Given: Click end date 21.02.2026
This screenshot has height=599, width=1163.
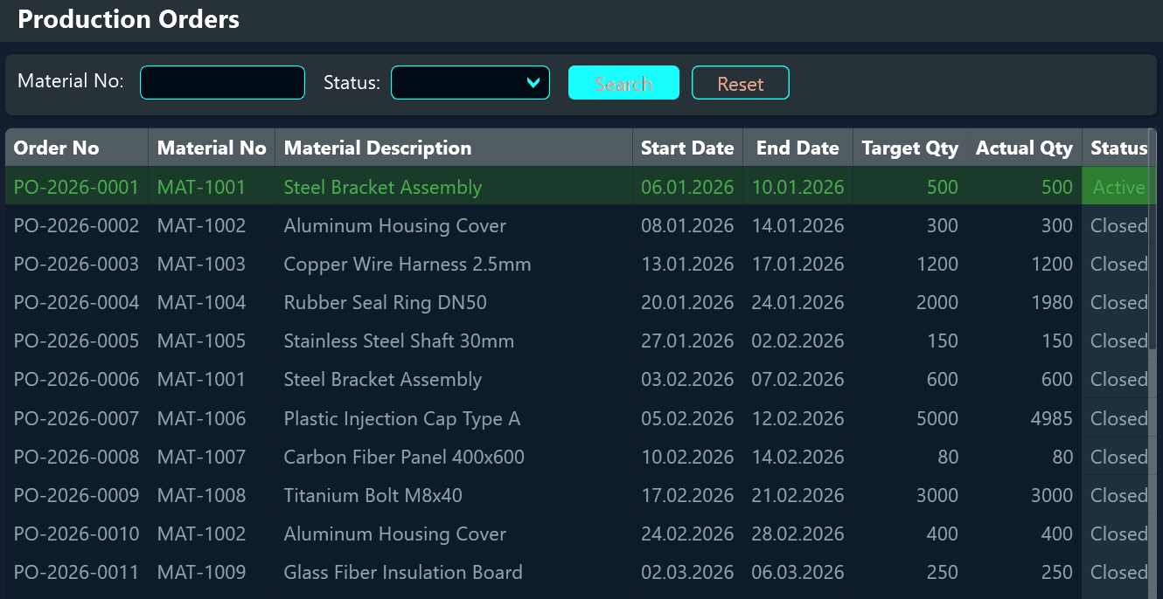Looking at the screenshot, I should click(x=797, y=495).
